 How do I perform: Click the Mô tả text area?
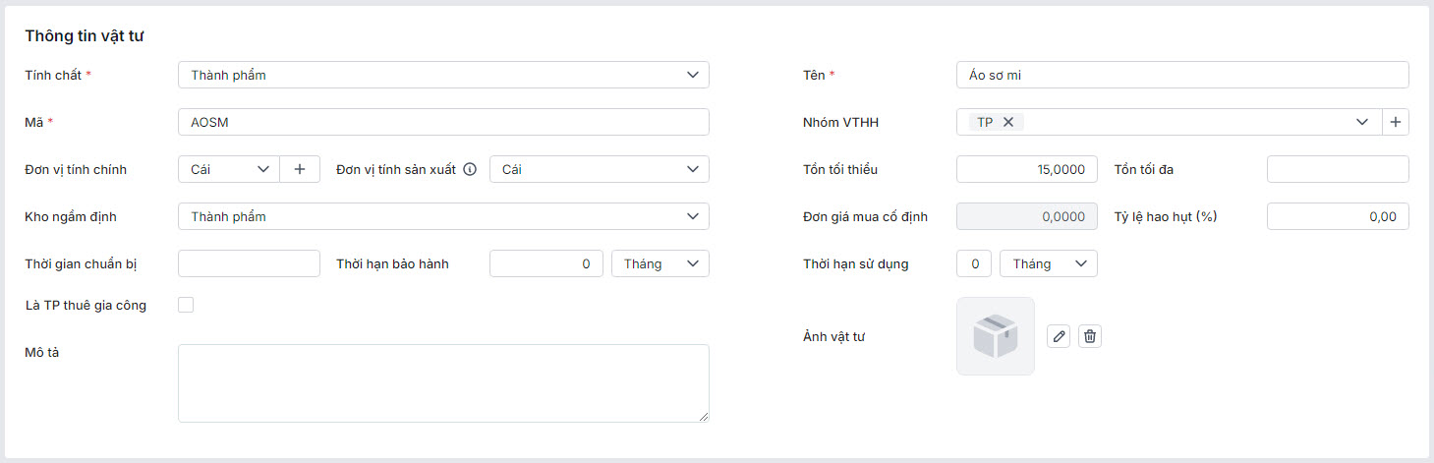[x=443, y=383]
